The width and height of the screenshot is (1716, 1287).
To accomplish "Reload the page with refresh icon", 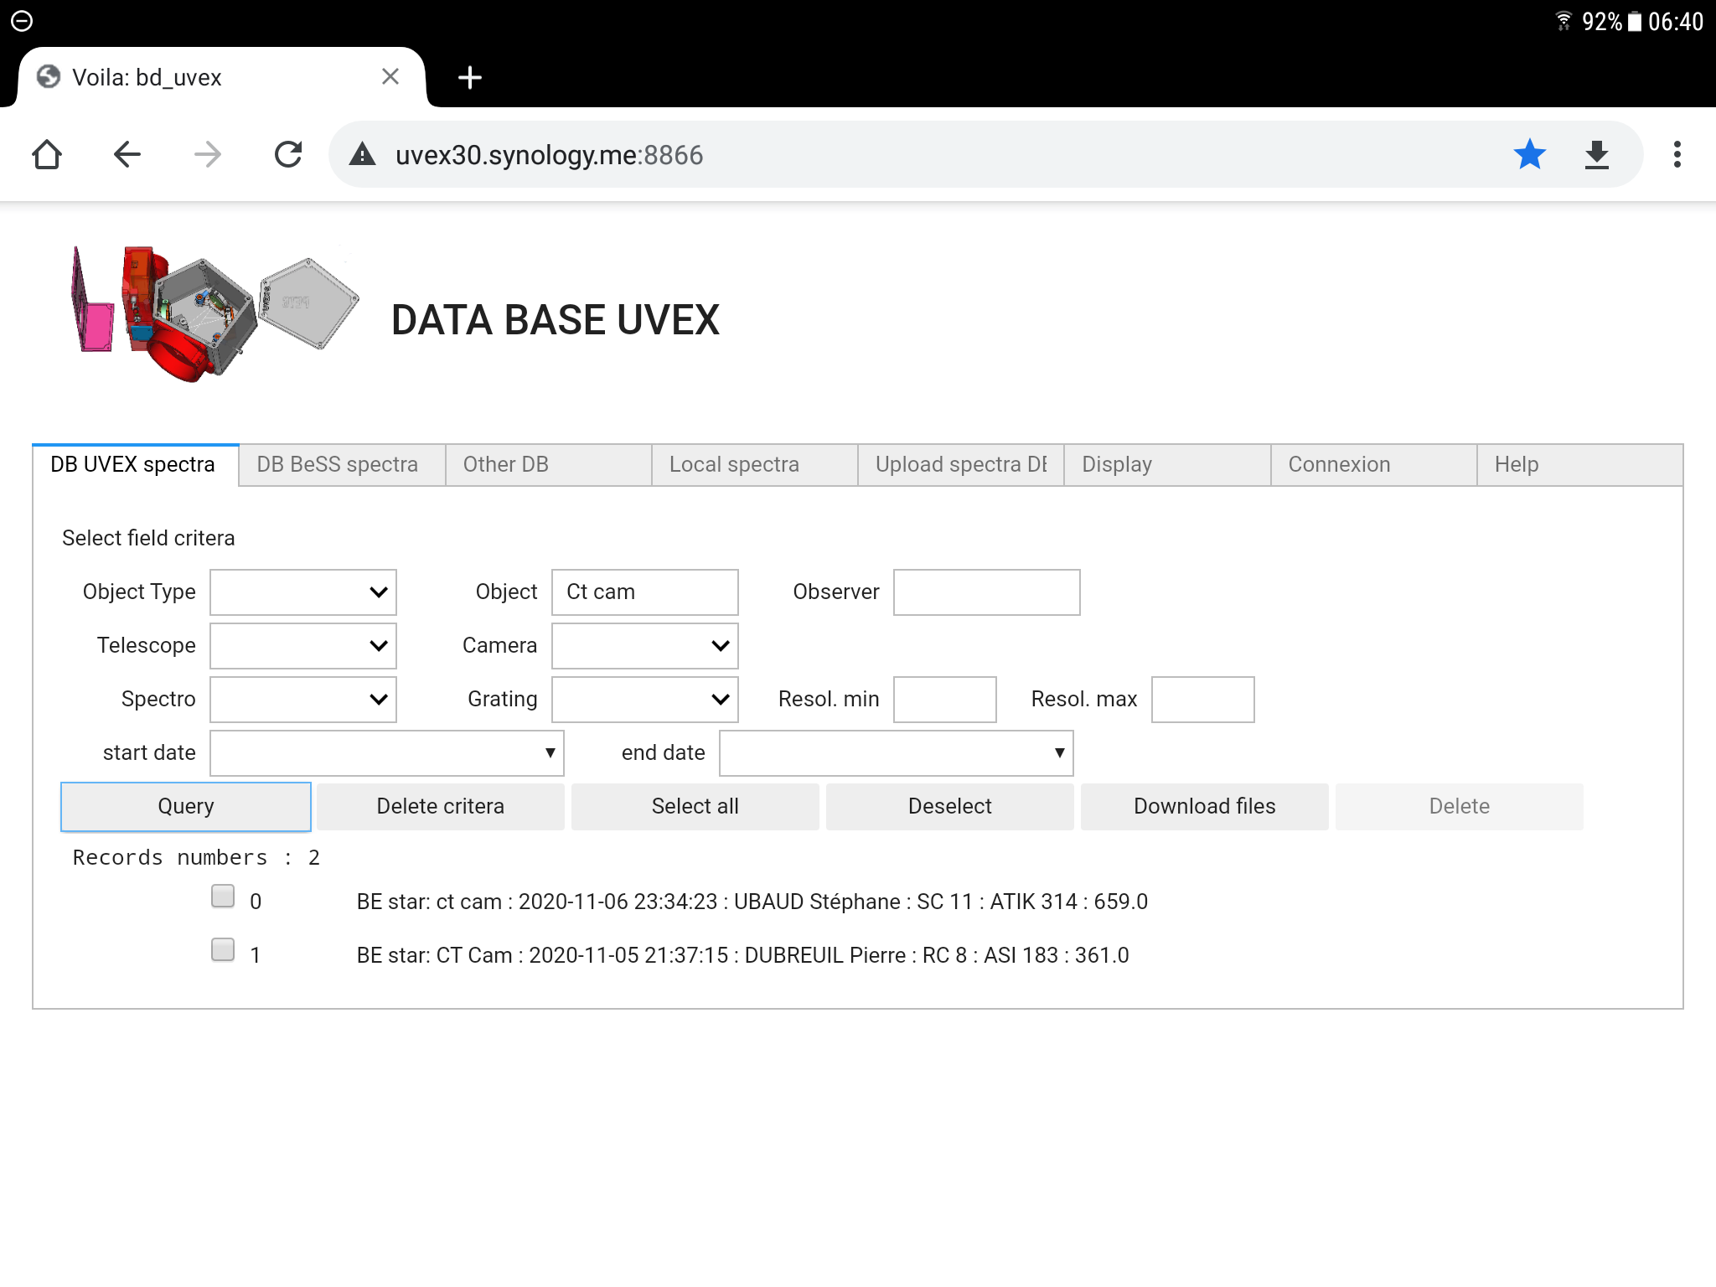I will (x=288, y=154).
